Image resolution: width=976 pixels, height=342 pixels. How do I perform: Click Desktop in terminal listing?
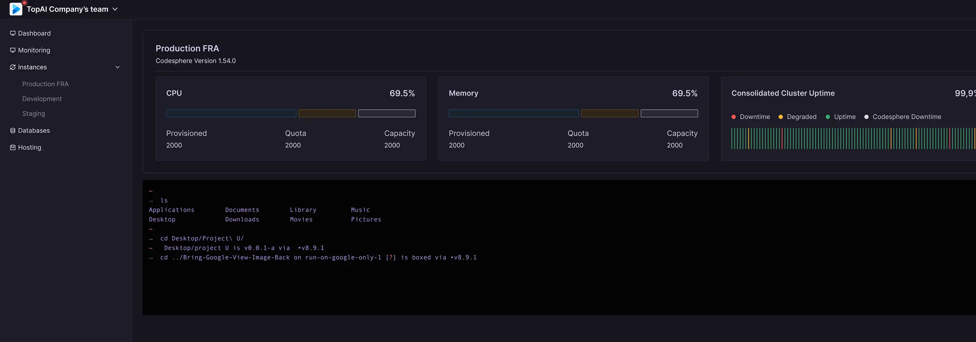tap(162, 219)
